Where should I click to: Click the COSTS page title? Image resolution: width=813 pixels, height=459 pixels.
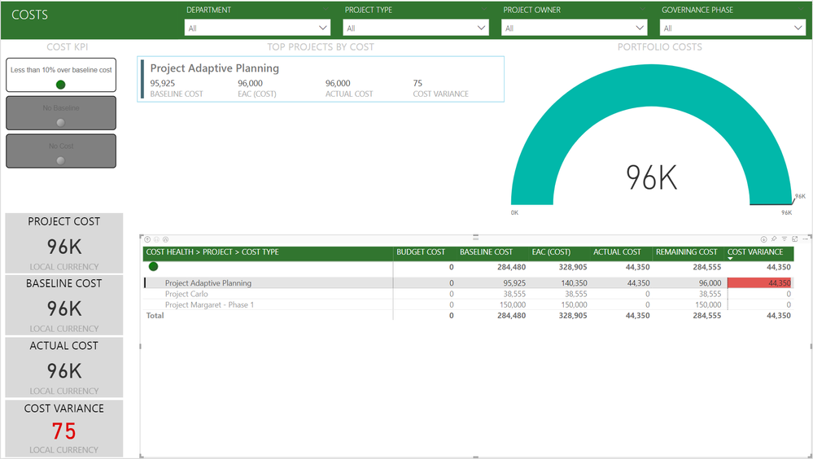[29, 15]
